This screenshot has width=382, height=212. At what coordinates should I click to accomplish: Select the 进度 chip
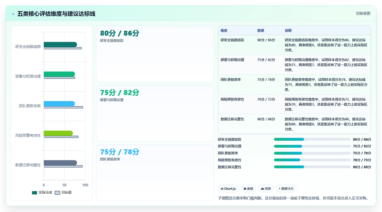click(266, 189)
